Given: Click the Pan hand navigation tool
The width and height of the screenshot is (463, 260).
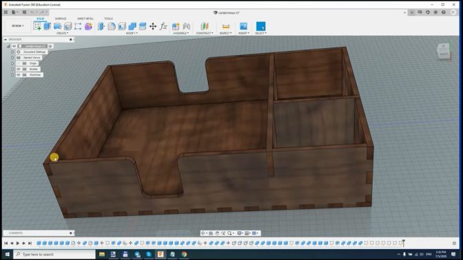Looking at the screenshot, I should click(217, 233).
